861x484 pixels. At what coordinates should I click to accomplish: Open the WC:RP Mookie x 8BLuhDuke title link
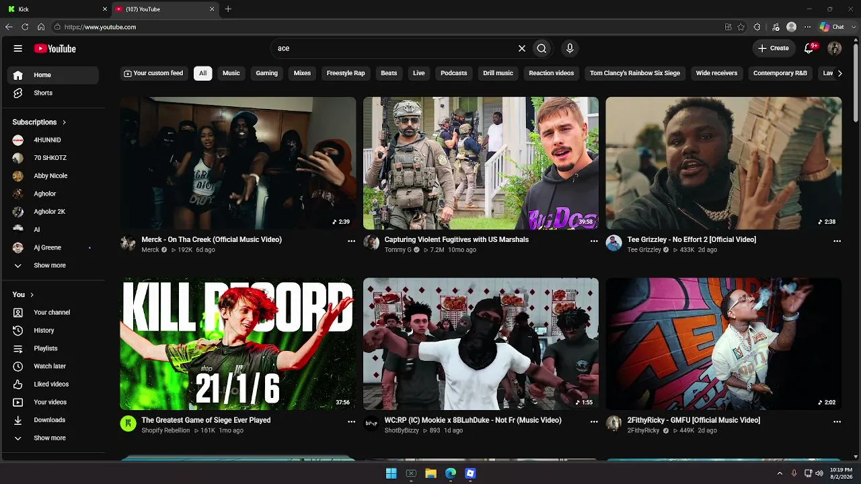click(473, 420)
